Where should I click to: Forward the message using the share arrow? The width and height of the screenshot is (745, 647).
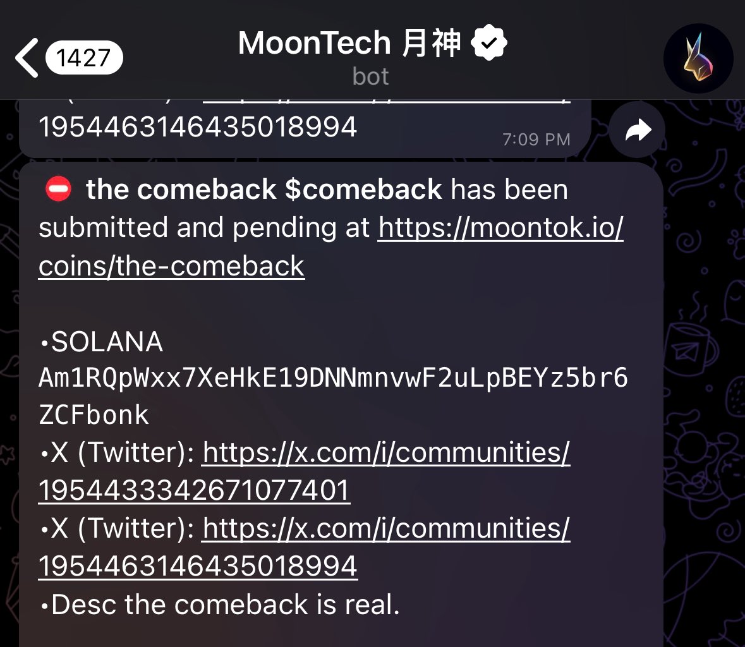637,129
